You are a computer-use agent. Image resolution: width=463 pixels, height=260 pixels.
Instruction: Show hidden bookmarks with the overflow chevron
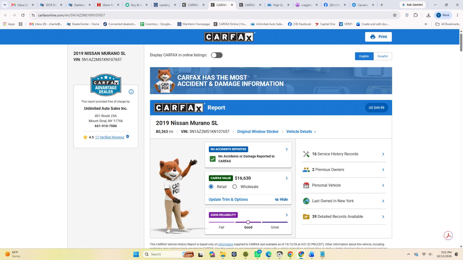426,24
